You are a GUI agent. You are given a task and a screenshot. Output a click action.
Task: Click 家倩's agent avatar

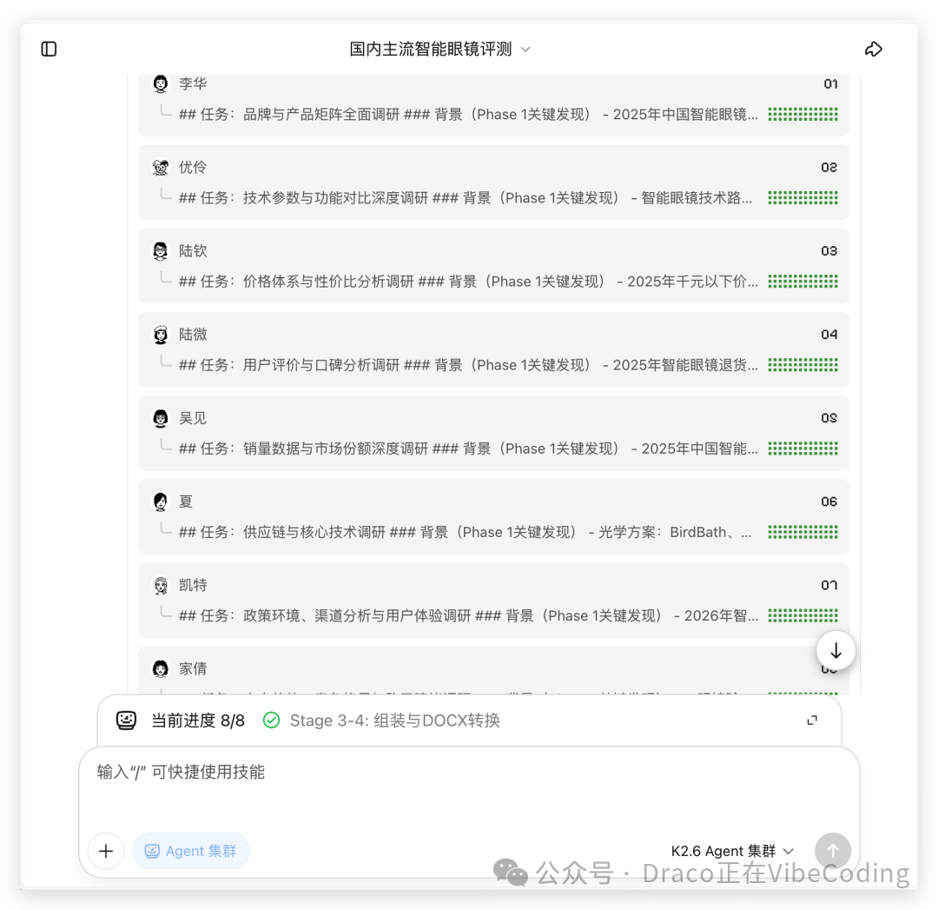tap(161, 668)
